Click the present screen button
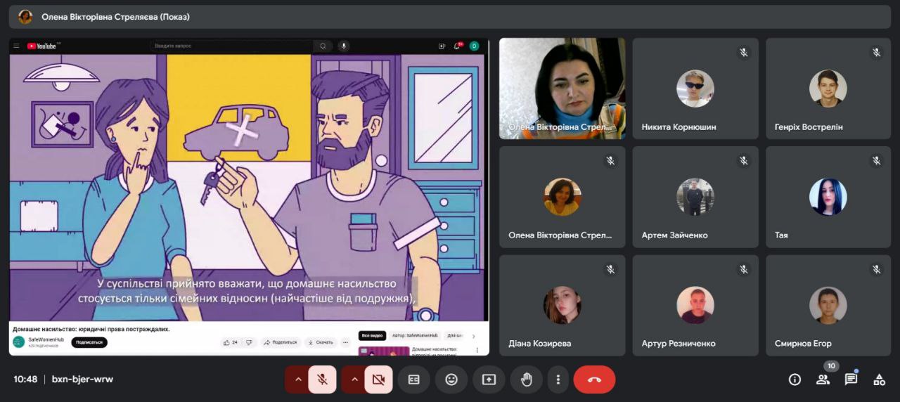Screen dimensions: 900x402 coord(489,380)
